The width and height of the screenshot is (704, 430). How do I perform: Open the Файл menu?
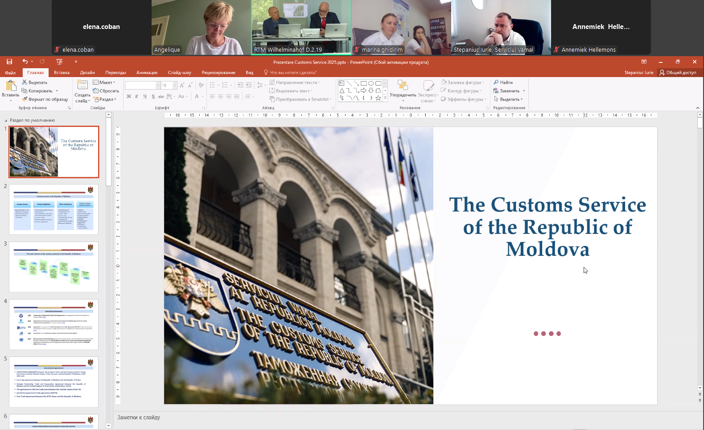pos(10,73)
